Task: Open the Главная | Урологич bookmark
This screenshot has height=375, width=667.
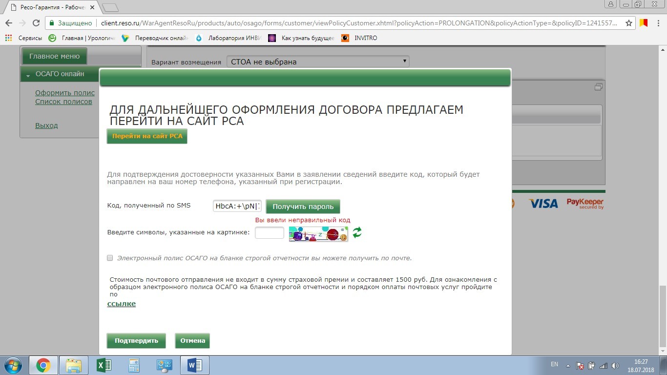Action: pyautogui.click(x=82, y=38)
